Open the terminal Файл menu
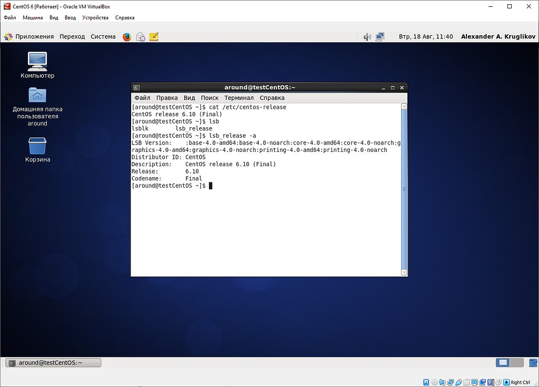Viewport: 539px width, 387px height. coord(142,98)
